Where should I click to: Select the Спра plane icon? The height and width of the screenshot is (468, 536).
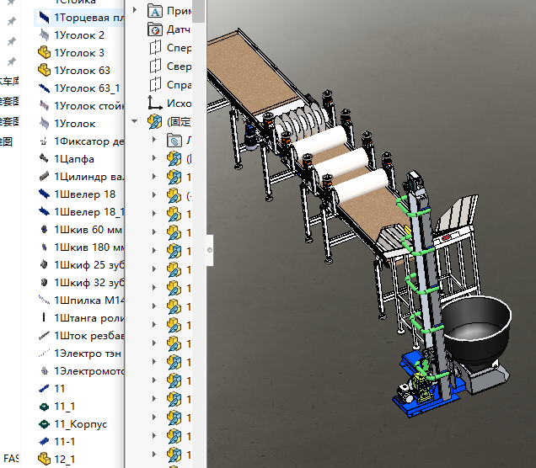[155, 85]
